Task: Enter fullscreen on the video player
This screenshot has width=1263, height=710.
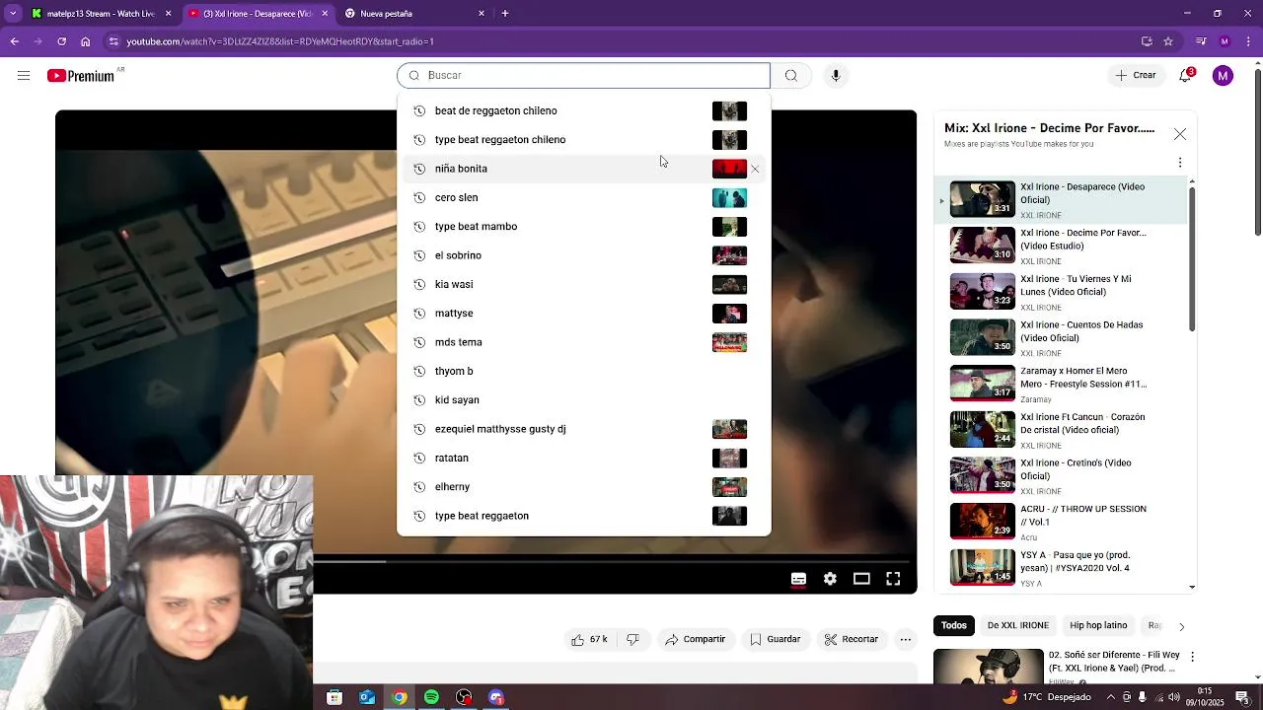Action: click(x=893, y=579)
